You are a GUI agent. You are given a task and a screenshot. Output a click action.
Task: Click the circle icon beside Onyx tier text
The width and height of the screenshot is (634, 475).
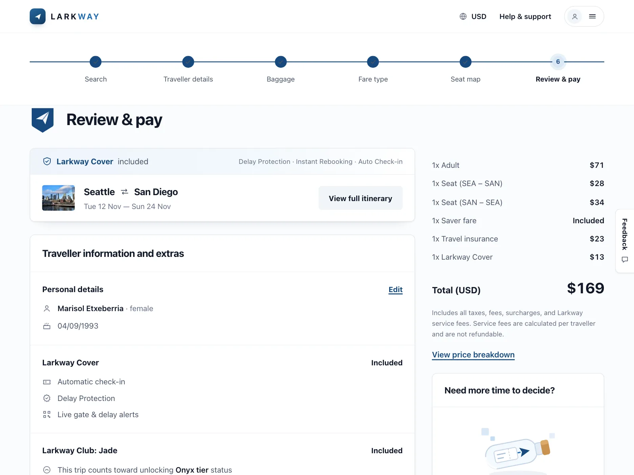coord(47,470)
